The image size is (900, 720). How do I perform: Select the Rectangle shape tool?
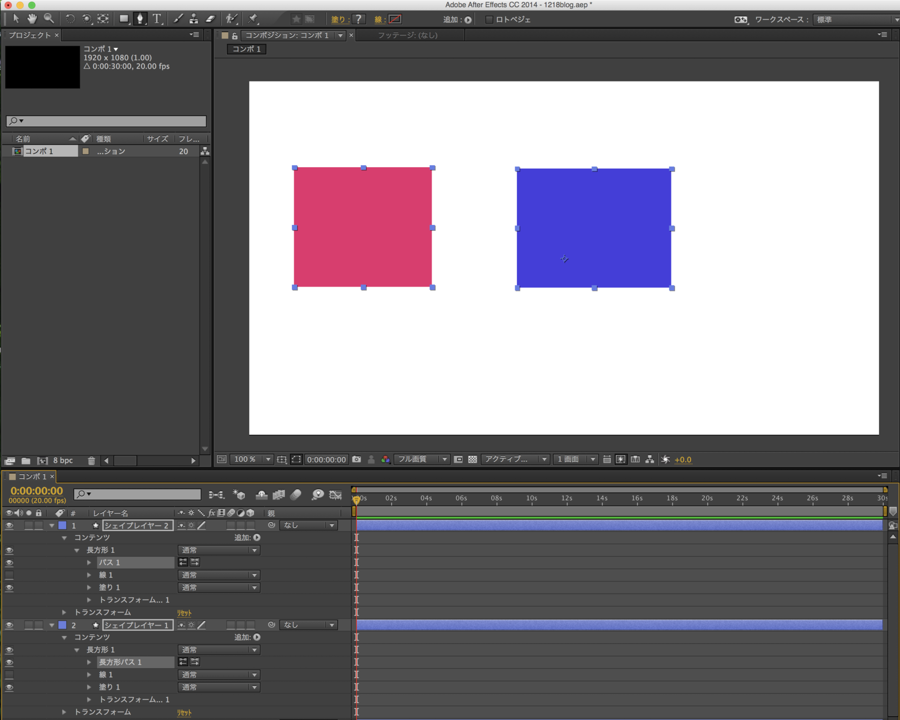tap(124, 19)
